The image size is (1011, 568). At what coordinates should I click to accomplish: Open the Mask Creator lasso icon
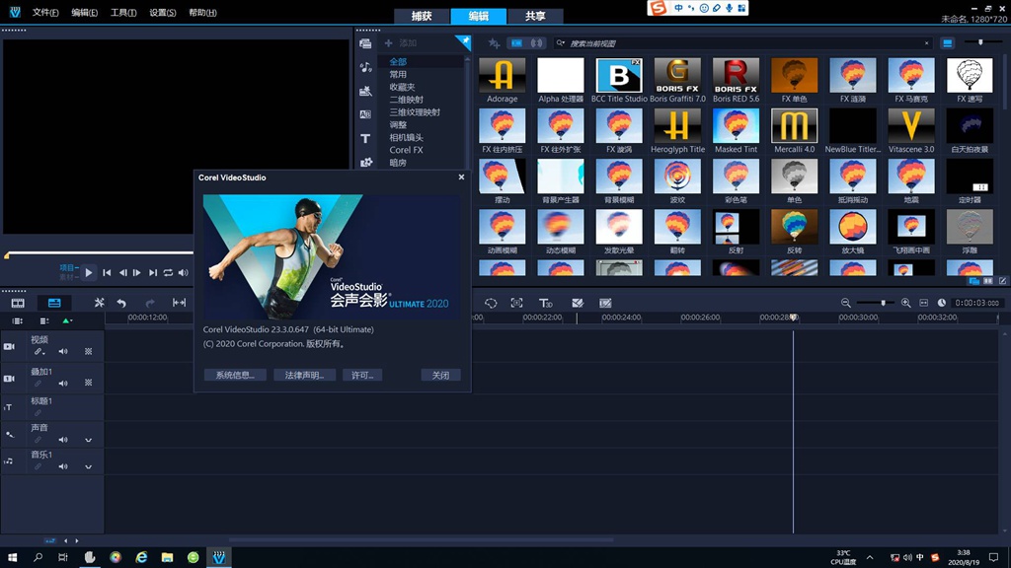(491, 303)
